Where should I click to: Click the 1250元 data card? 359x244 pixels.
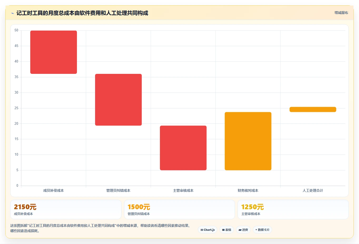tap(293, 209)
